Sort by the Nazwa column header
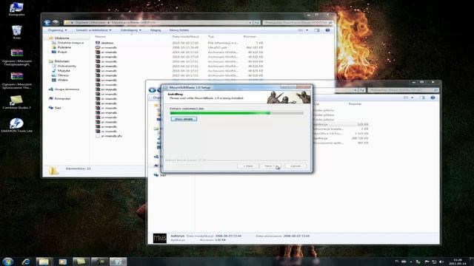 pyautogui.click(x=100, y=36)
